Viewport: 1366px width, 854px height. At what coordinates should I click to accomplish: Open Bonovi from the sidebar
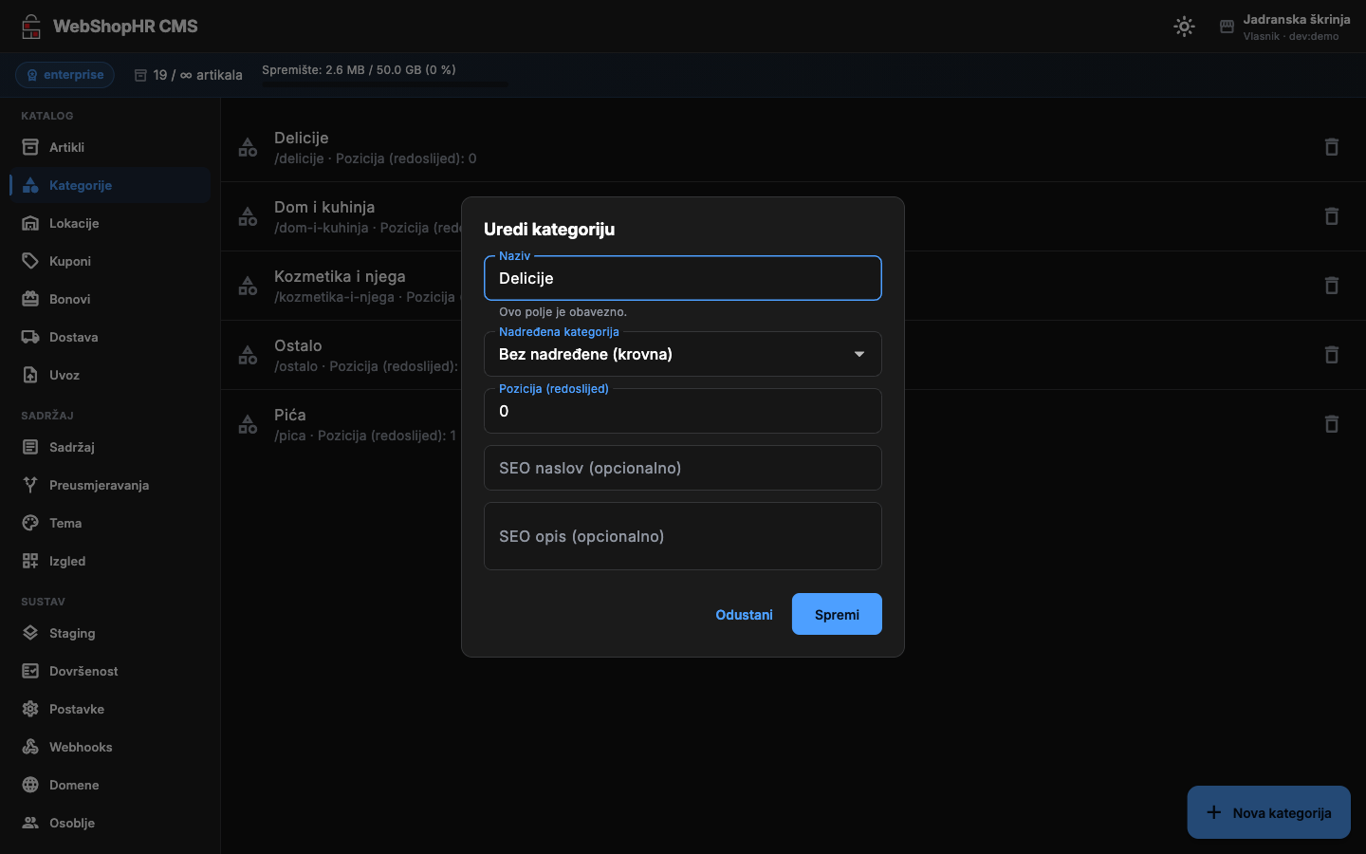point(110,299)
